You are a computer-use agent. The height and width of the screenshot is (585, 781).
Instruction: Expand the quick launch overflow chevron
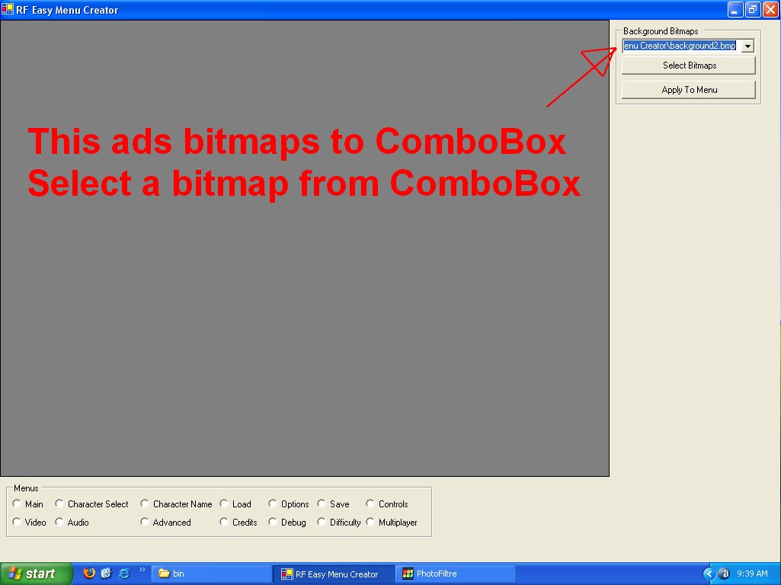click(142, 570)
